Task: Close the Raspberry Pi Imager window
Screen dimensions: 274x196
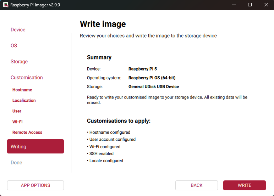Action: [266, 5]
